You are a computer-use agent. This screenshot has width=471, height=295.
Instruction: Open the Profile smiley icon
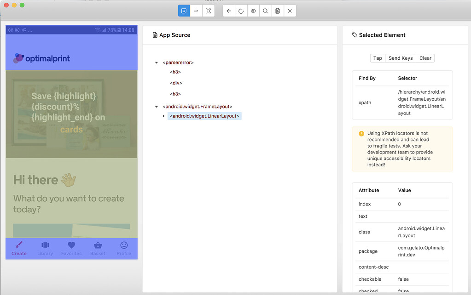pos(123,245)
